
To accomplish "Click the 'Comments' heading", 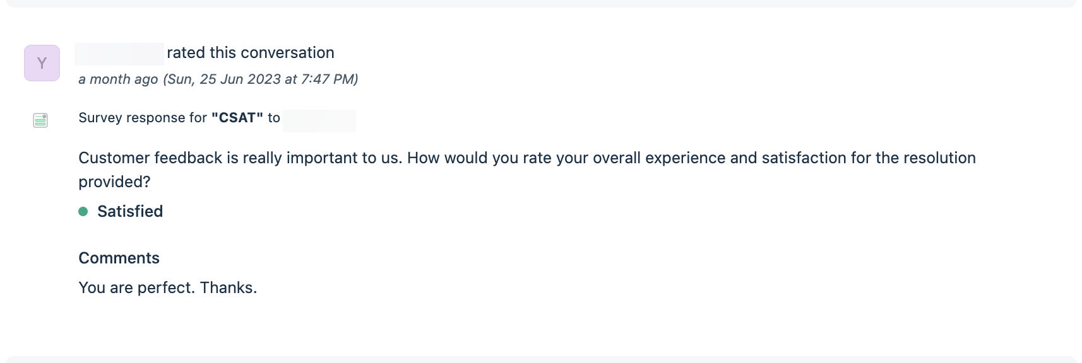I will pyautogui.click(x=119, y=258).
